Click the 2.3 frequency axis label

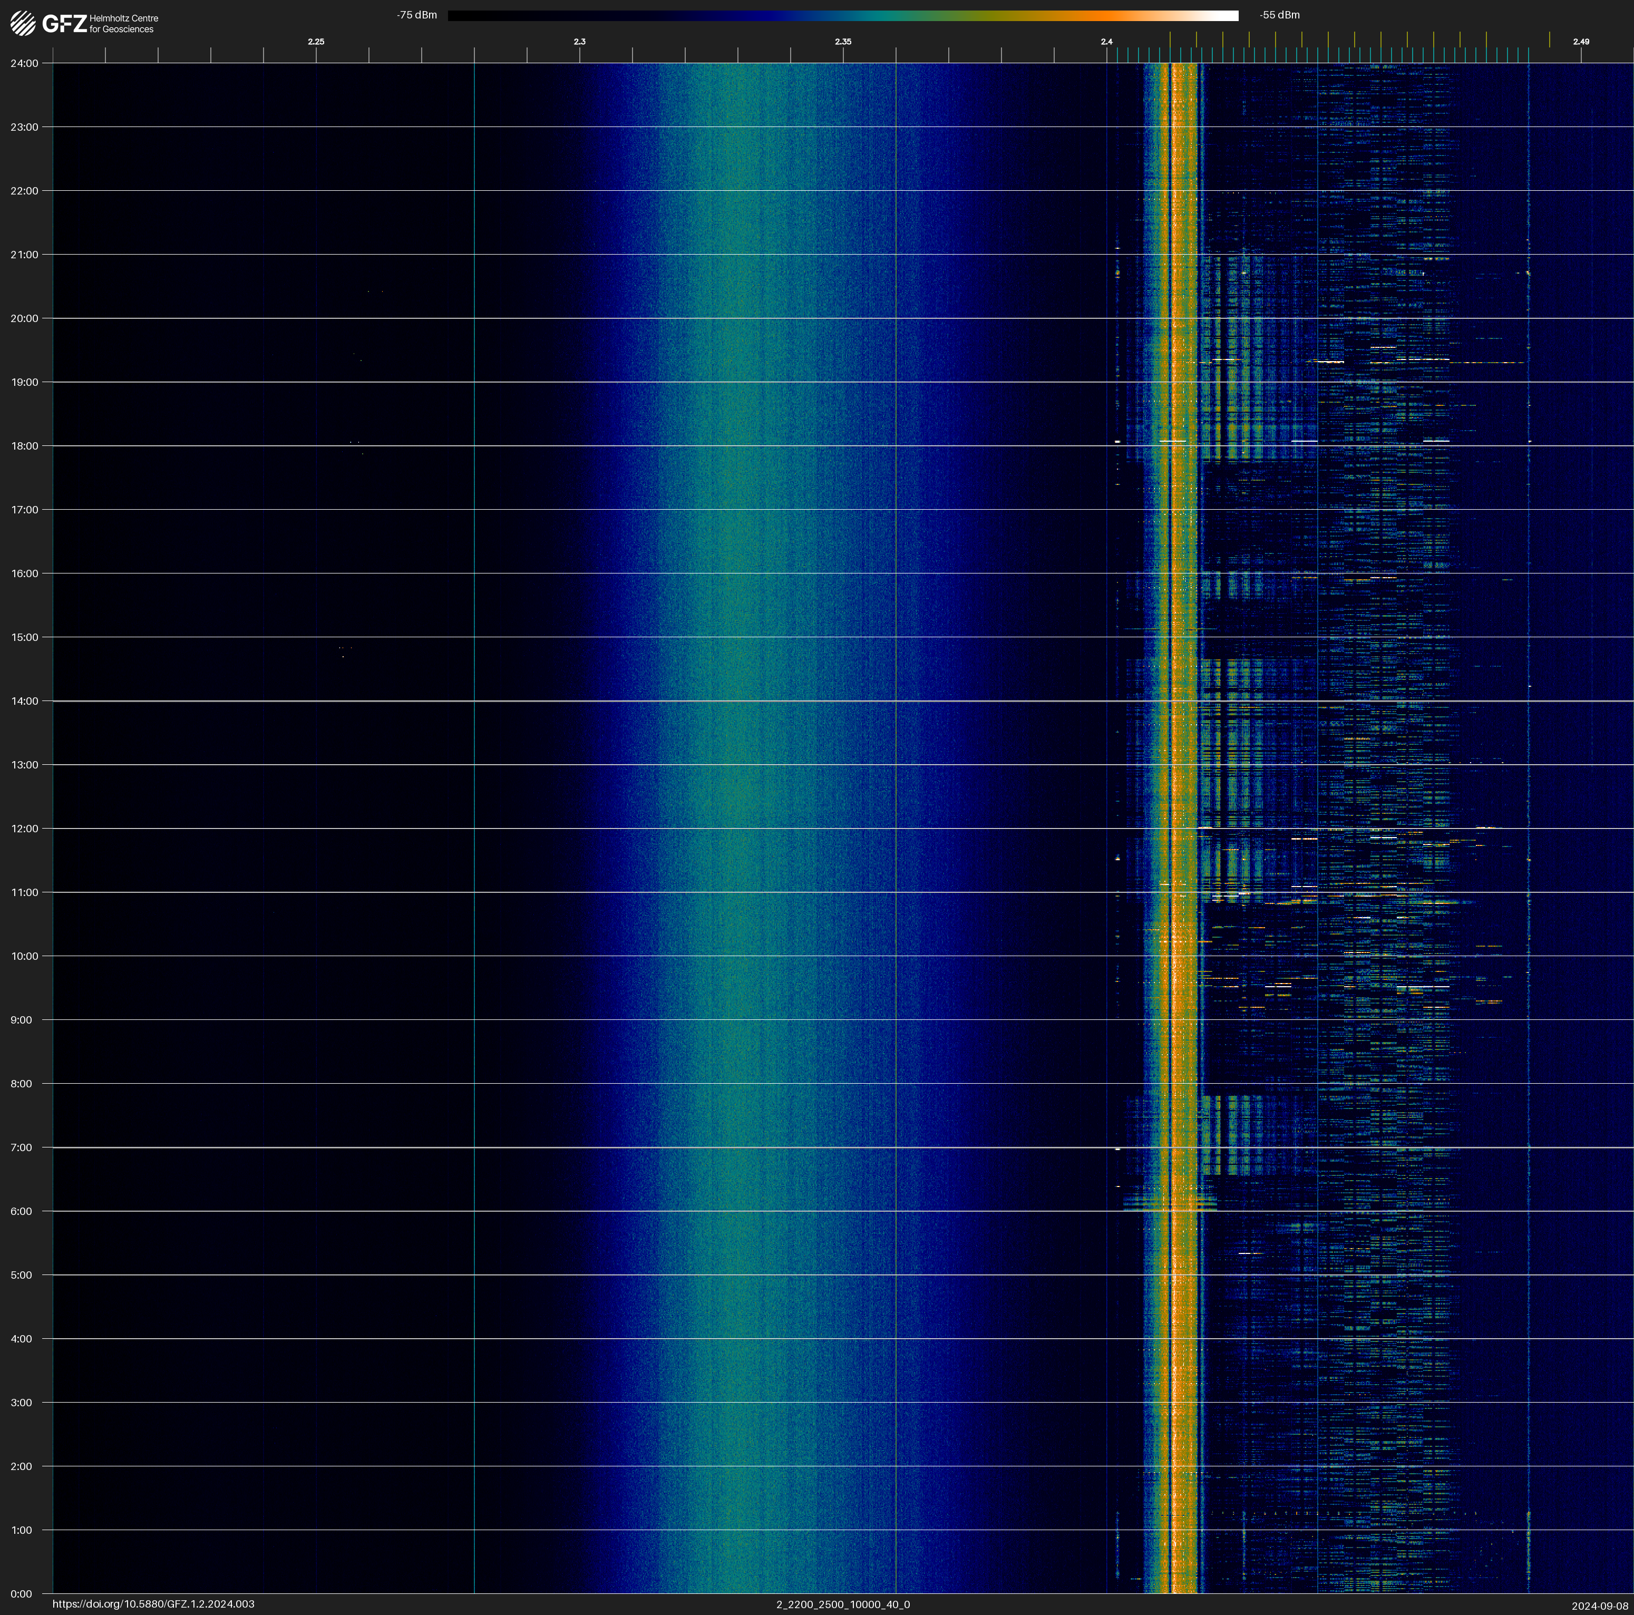pos(579,42)
